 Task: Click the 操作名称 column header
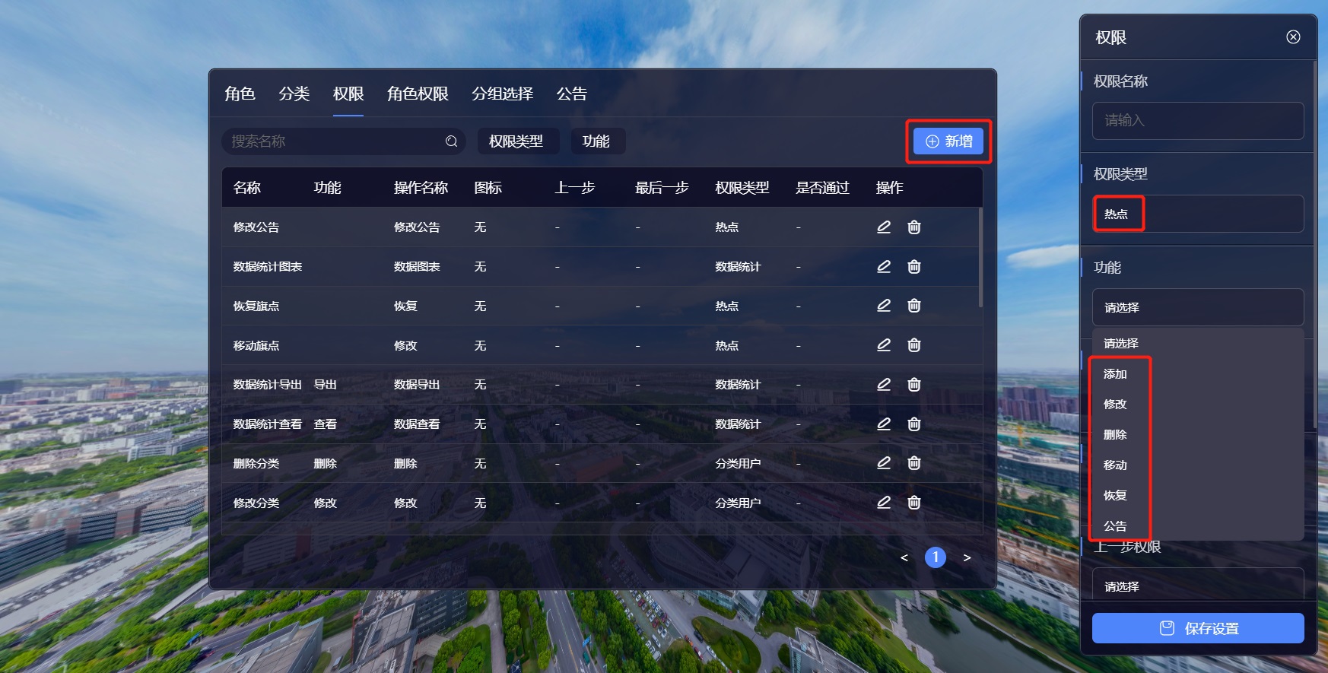pyautogui.click(x=421, y=188)
